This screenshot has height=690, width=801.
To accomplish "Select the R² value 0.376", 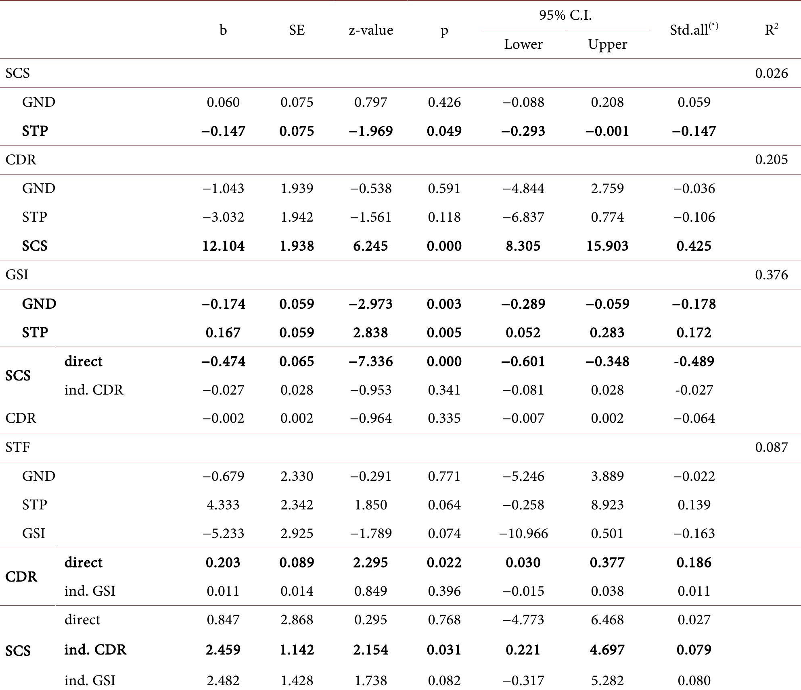I will pos(771,275).
